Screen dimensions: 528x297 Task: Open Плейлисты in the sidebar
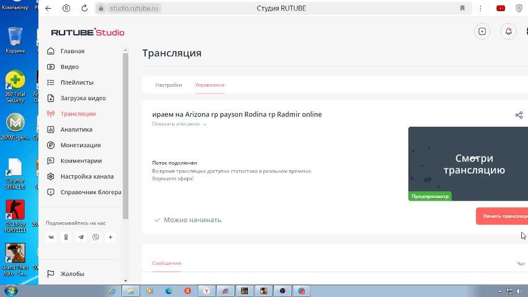71,82
